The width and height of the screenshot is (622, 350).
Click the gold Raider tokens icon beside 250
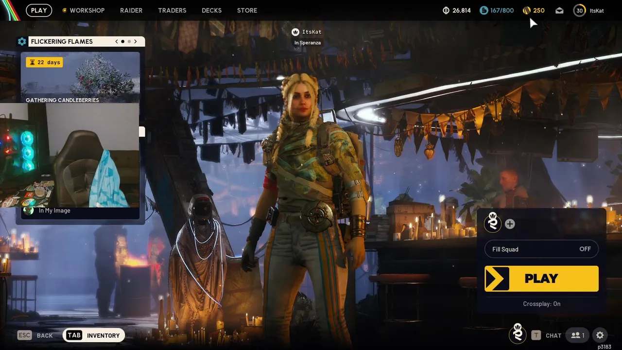click(x=527, y=10)
